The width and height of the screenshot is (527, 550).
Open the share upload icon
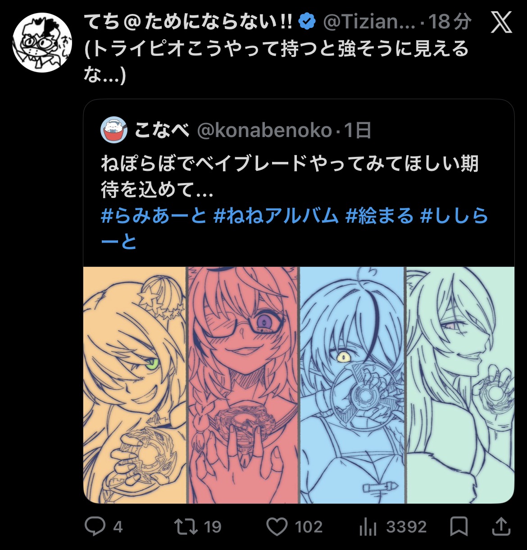pos(501,526)
